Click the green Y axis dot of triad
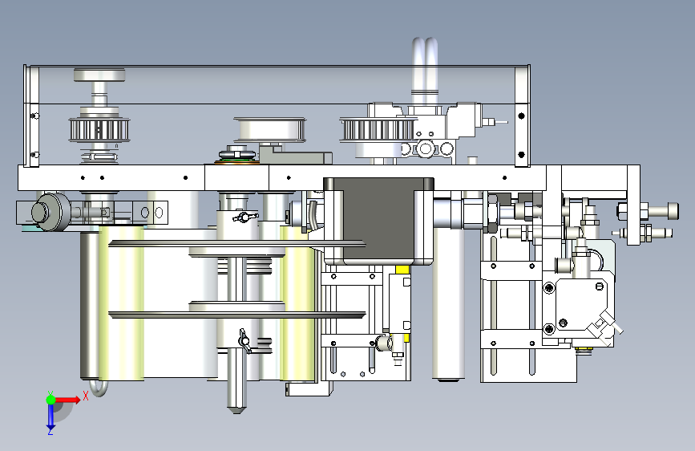This screenshot has height=451, width=695. [51, 400]
